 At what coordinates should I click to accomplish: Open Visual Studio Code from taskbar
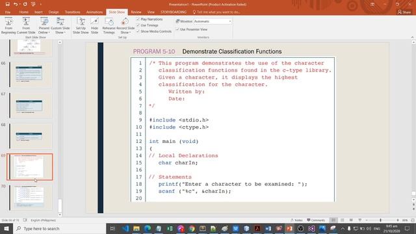[x=125, y=228]
